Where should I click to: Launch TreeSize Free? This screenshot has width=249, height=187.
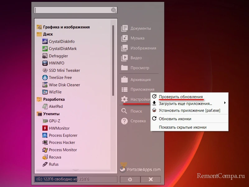tap(60, 78)
